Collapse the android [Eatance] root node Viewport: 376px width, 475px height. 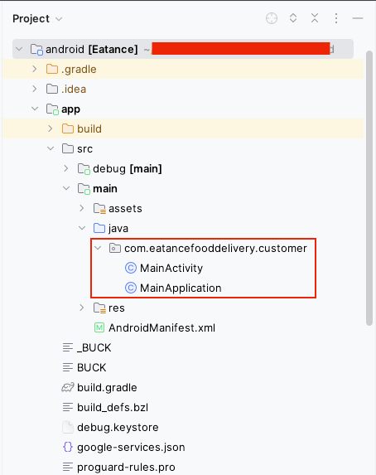pos(19,49)
